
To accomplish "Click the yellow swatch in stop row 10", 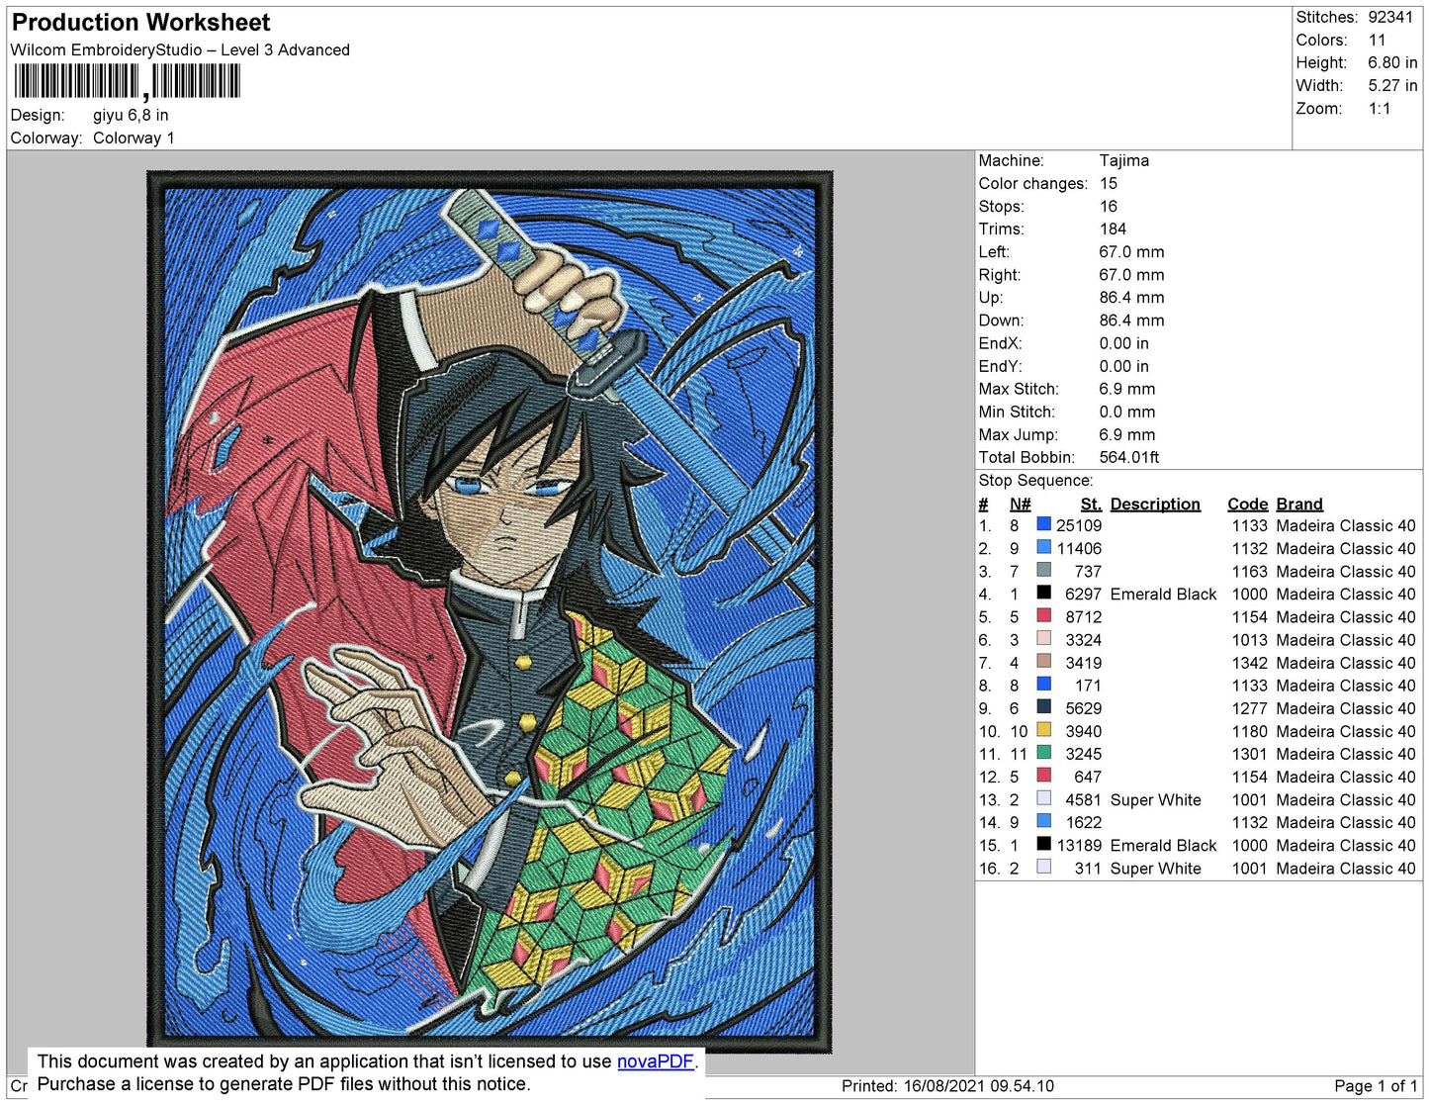I will click(1043, 730).
